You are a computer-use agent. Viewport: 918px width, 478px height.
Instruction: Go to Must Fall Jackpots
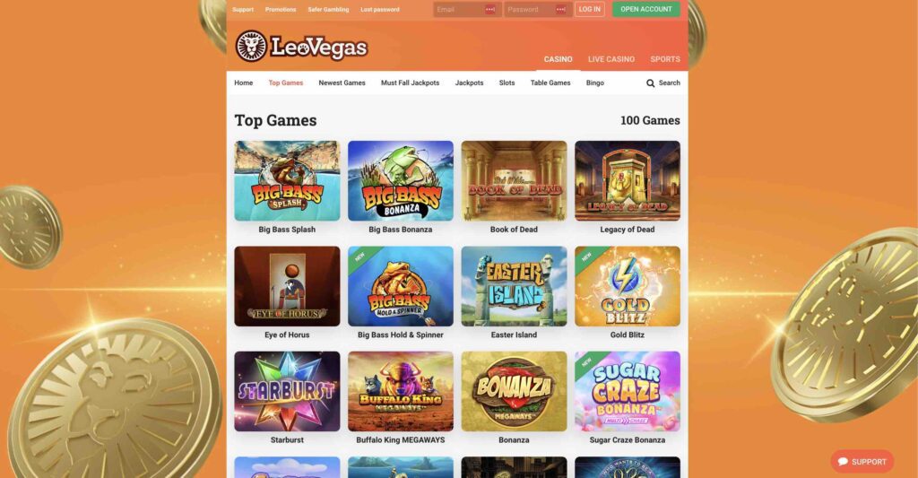[x=410, y=83]
